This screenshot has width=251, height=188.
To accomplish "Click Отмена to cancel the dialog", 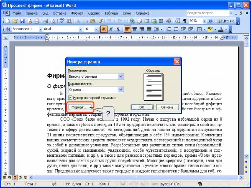I will click(167, 107).
